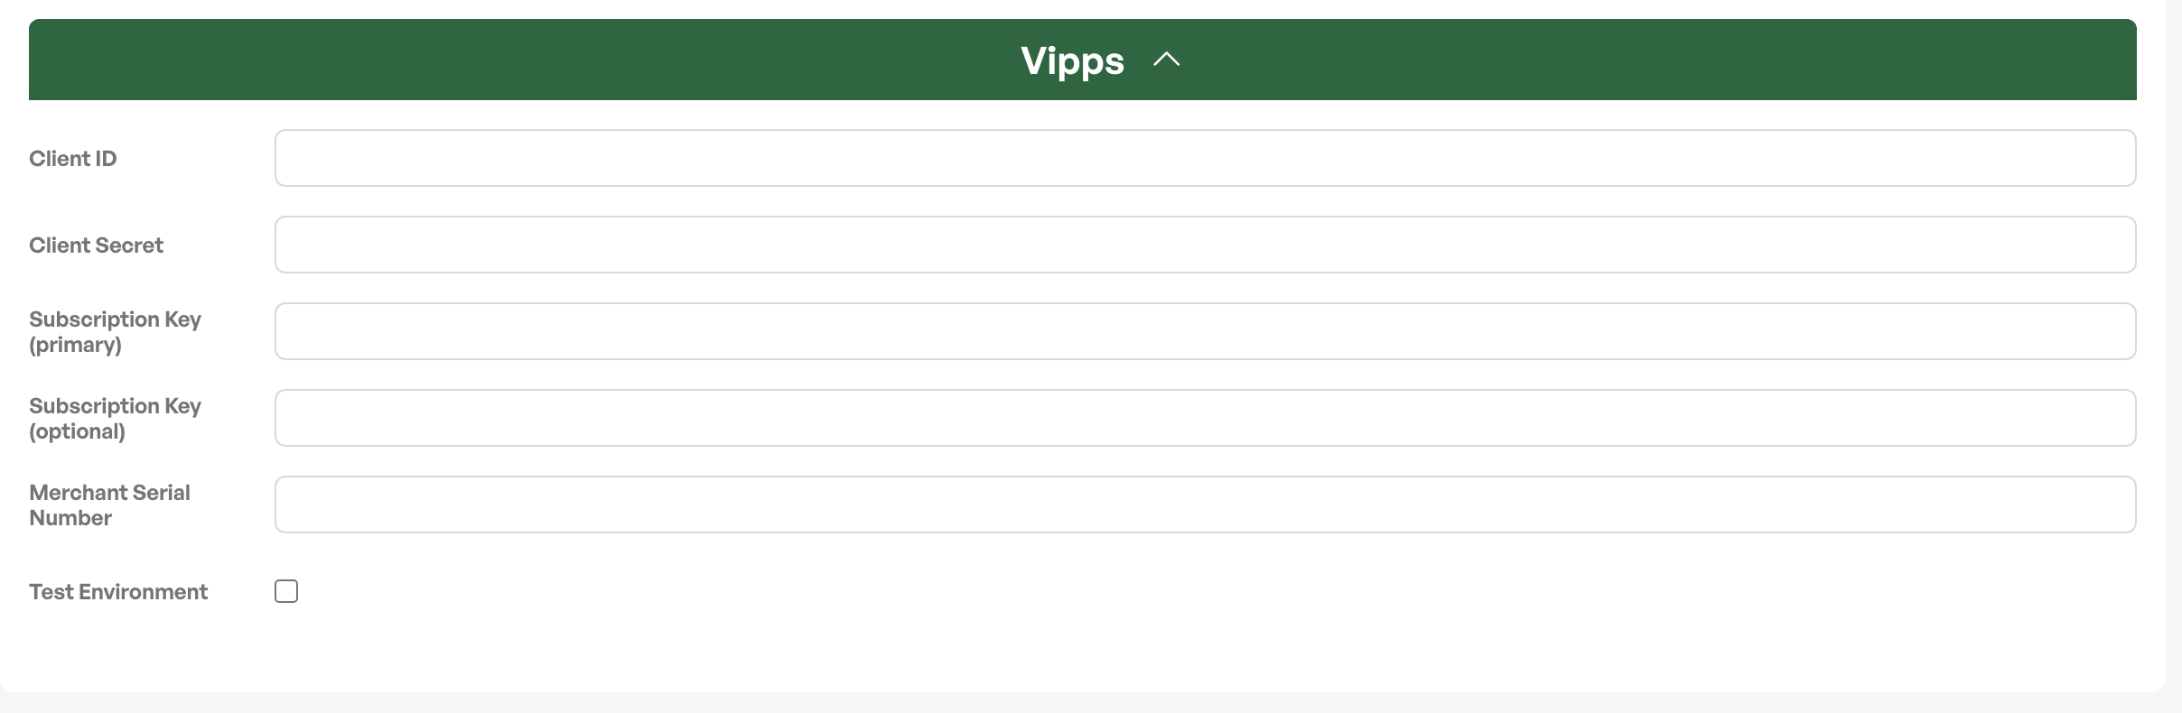The image size is (2182, 713).
Task: Click the green Vipps header bar
Action: click(1082, 60)
